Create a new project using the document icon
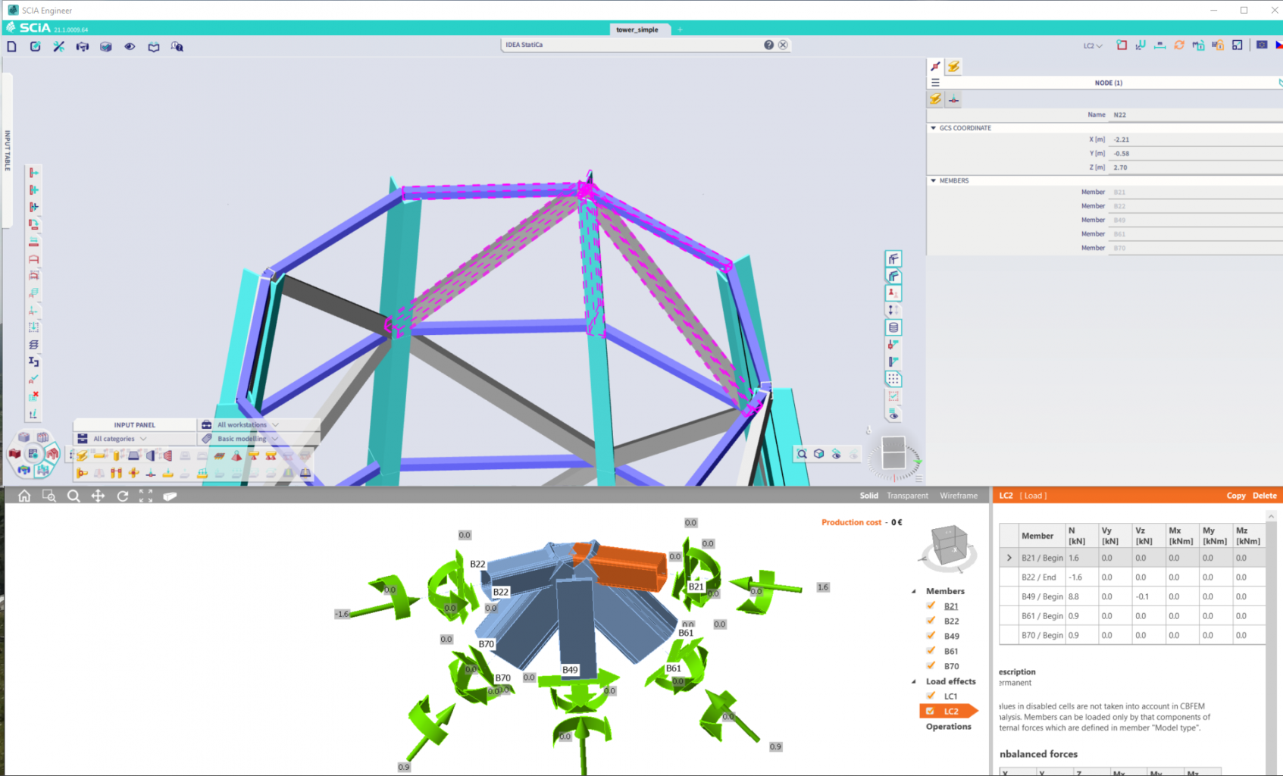1283x776 pixels. pyautogui.click(x=11, y=46)
